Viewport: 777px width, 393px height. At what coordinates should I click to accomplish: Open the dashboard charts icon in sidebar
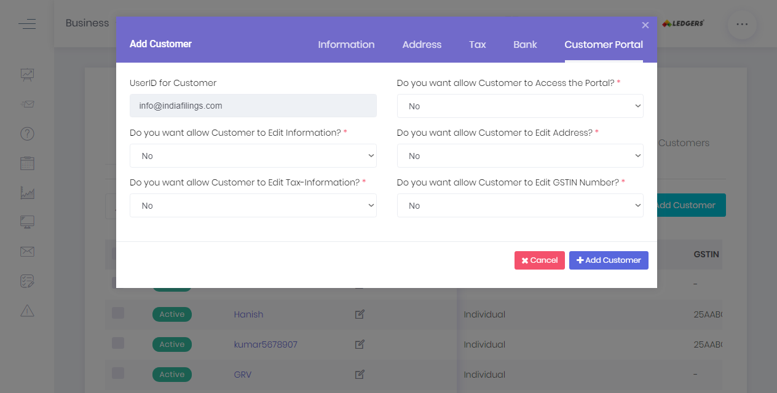(27, 74)
